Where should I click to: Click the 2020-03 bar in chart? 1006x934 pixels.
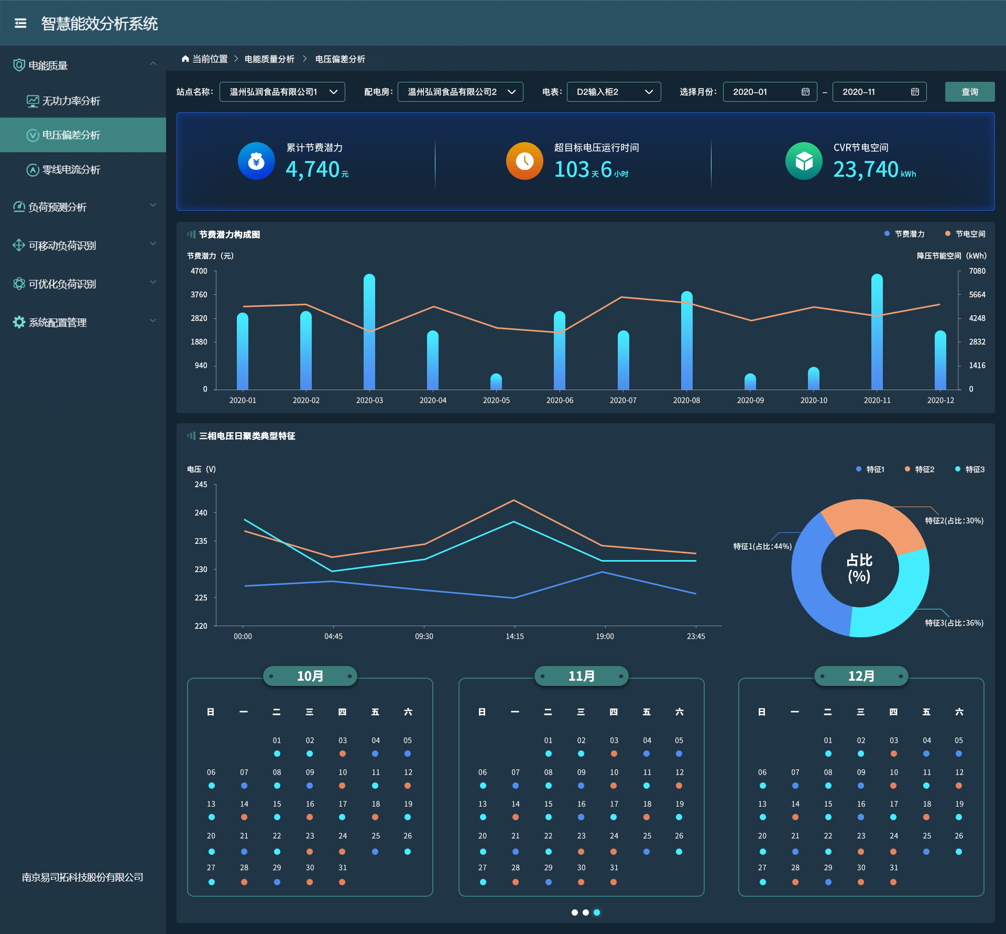tap(369, 331)
